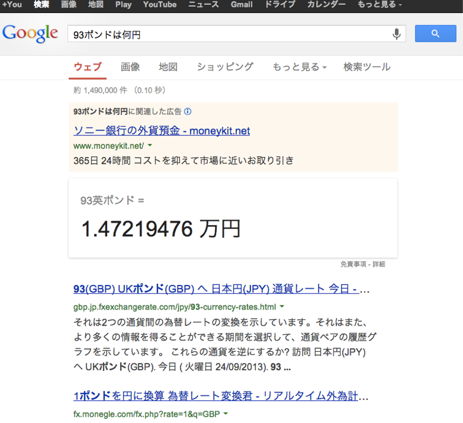Switch to the 地図 search tab
Screen dimensions: 463x423
coord(168,67)
